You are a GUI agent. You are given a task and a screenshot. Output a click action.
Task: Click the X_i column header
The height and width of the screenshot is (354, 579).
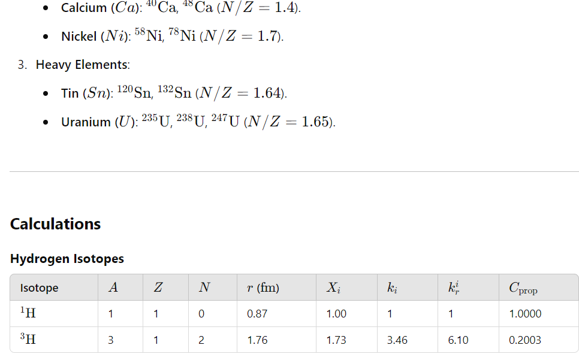click(333, 288)
